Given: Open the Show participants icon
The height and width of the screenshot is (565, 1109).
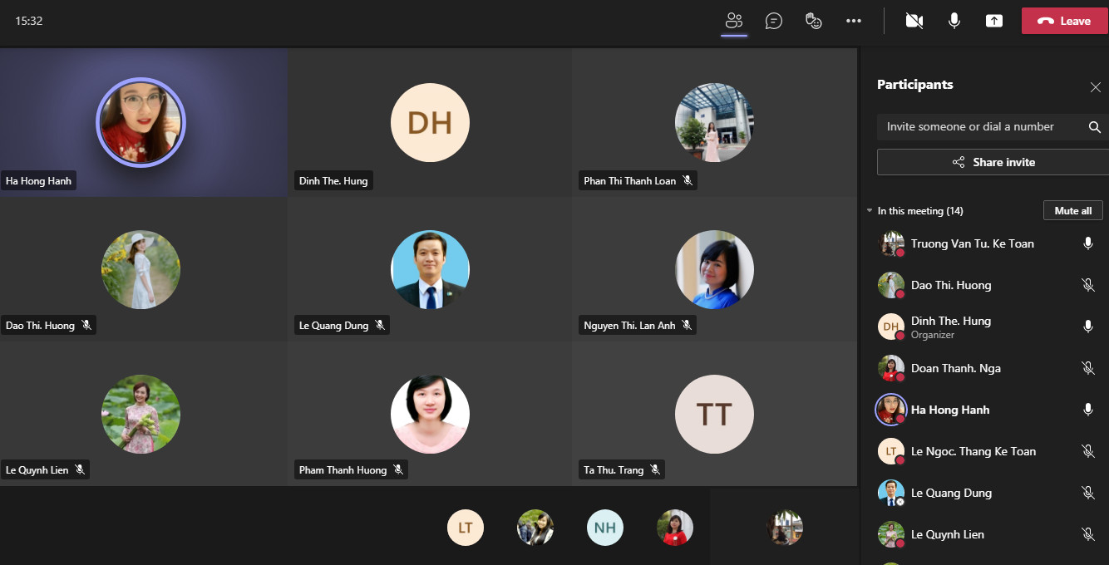Looking at the screenshot, I should pos(733,21).
